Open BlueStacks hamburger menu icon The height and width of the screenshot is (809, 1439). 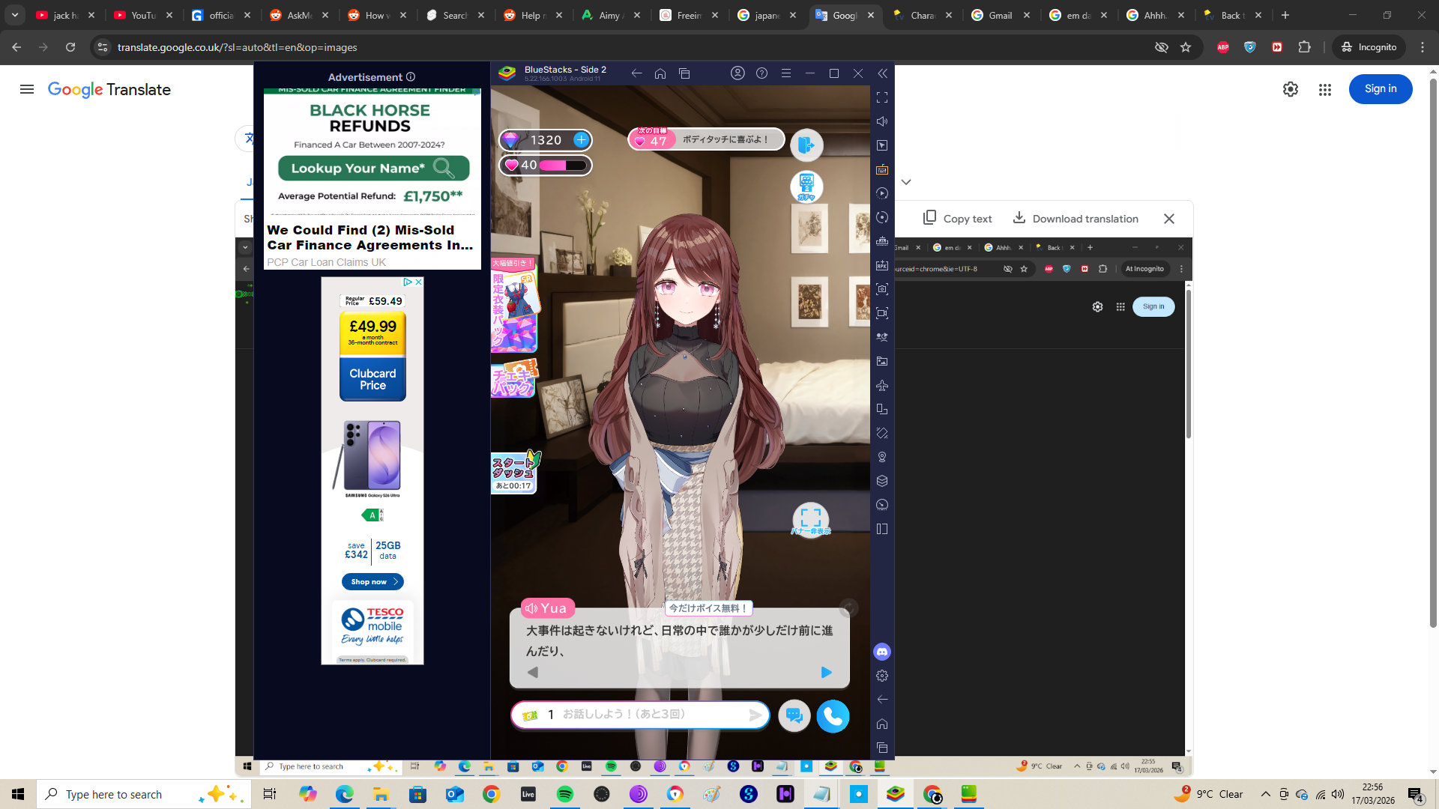(x=785, y=73)
